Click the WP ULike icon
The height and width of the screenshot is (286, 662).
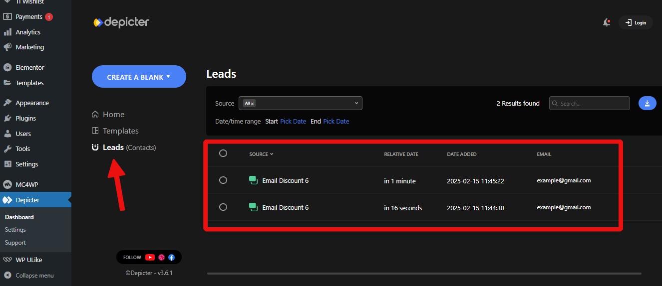[7, 260]
